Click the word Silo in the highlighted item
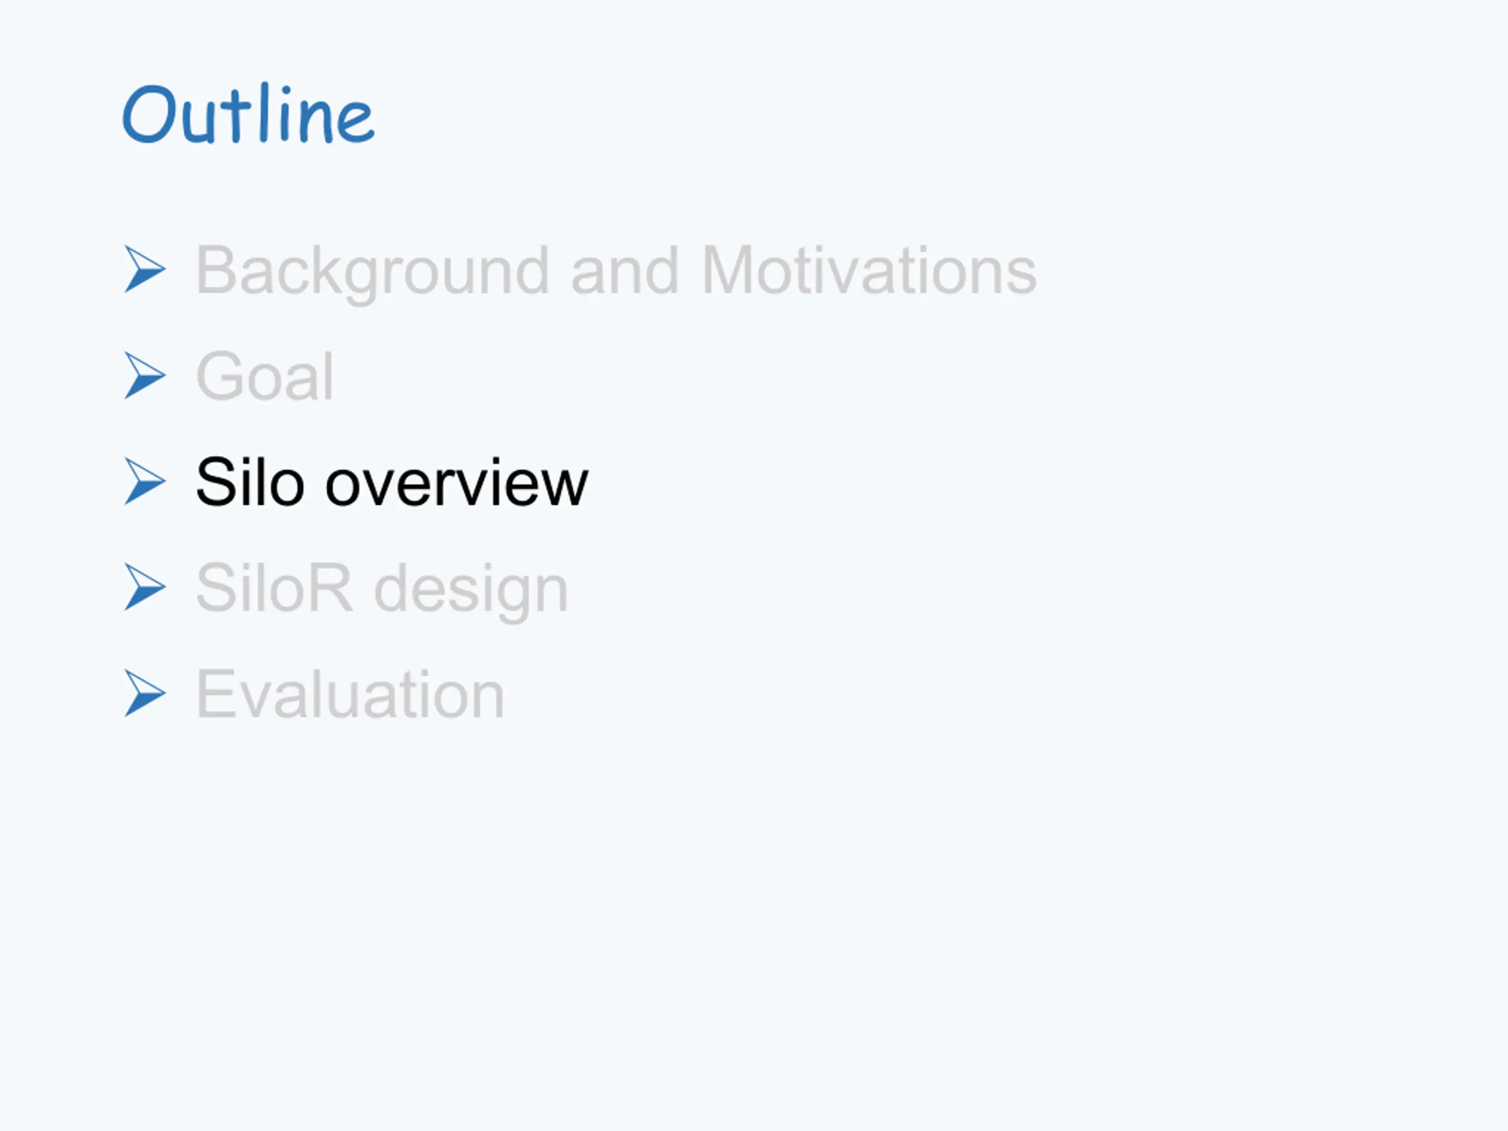The height and width of the screenshot is (1131, 1508). [250, 481]
